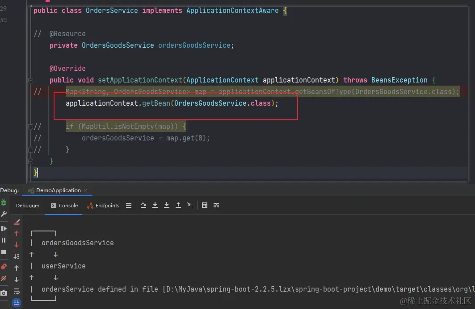Viewport: 475px width, 309px height.
Task: Step out of current method
Action: (178, 205)
